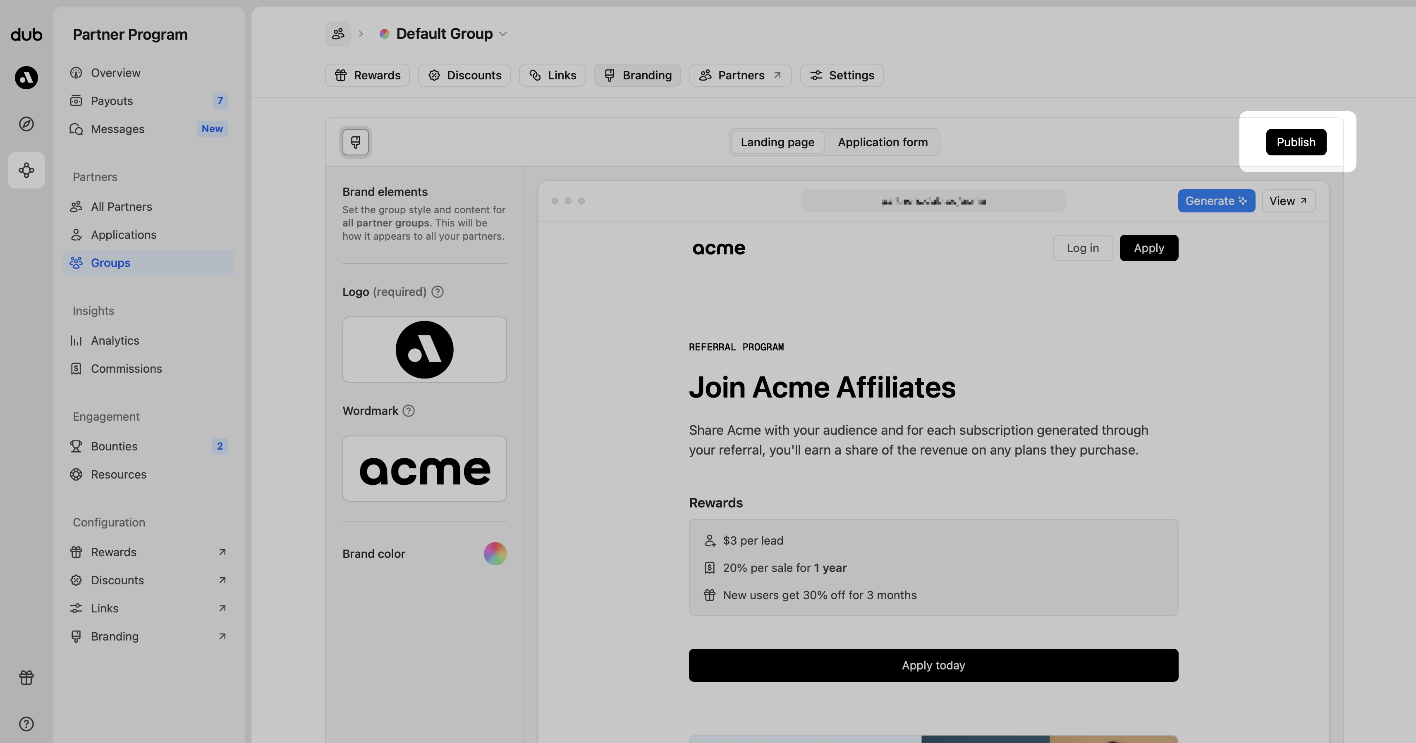Switch to Landing page view
Image resolution: width=1416 pixels, height=743 pixels.
(777, 142)
